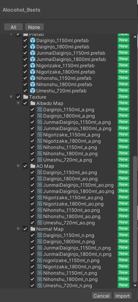Click the AO Map folder icon

pos(33,166)
